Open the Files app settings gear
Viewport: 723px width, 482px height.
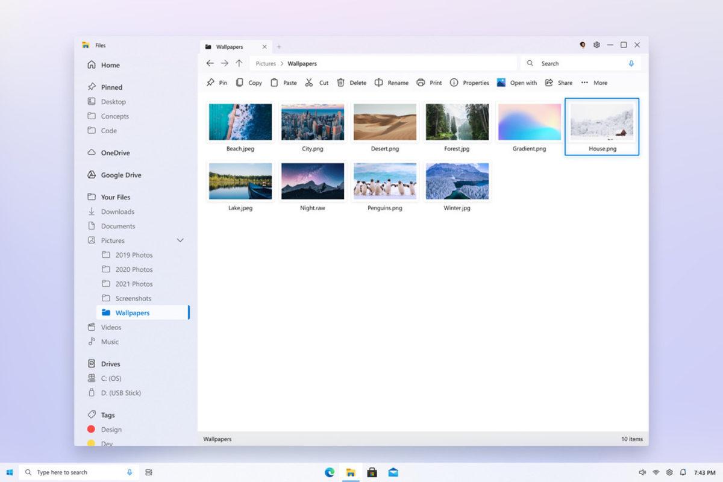tap(596, 45)
